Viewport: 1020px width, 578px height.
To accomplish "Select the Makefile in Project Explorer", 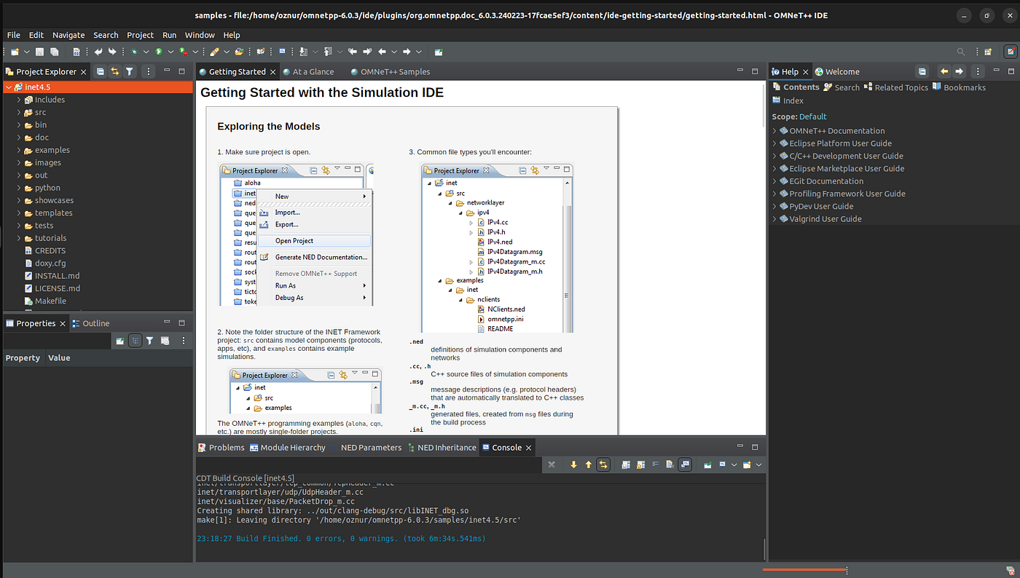I will point(50,301).
